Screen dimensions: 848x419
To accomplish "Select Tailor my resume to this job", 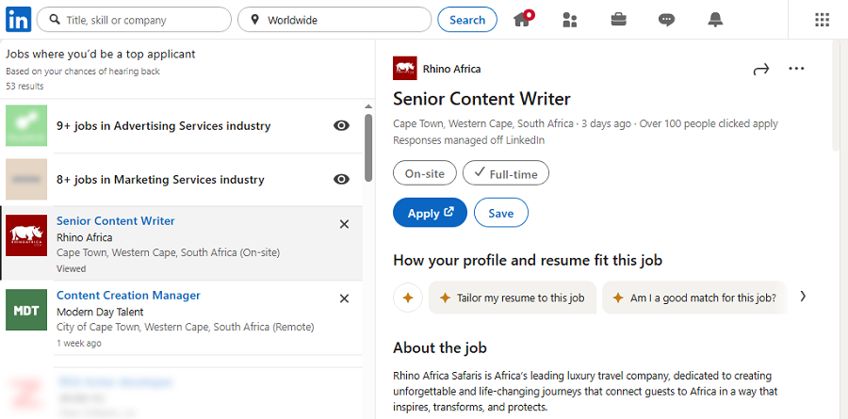I will pos(513,298).
